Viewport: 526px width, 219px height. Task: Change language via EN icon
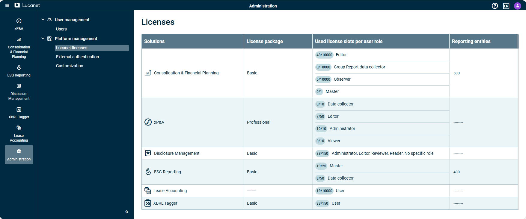point(506,6)
